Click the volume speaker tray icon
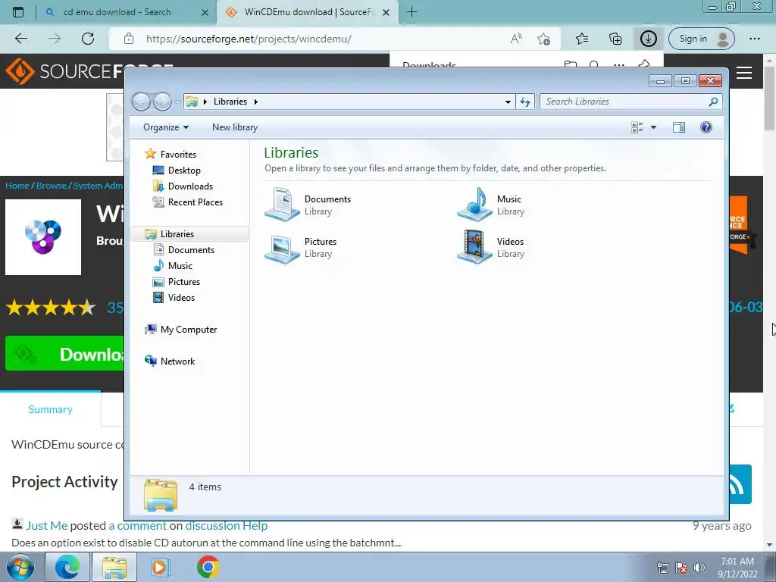This screenshot has width=776, height=582. pyautogui.click(x=699, y=568)
